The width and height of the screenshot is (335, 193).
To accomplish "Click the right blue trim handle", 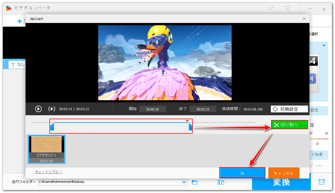I will tap(190, 127).
